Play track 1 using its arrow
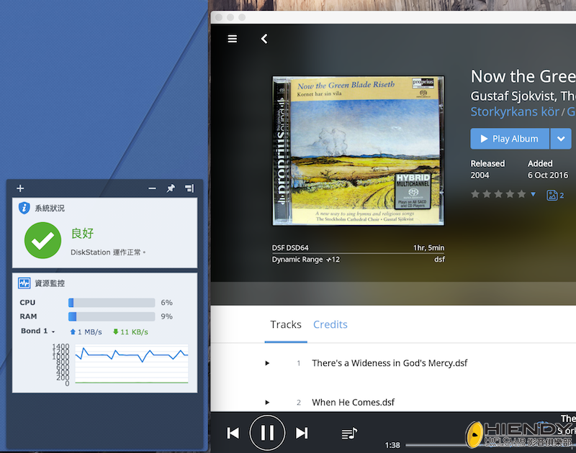 [x=267, y=363]
